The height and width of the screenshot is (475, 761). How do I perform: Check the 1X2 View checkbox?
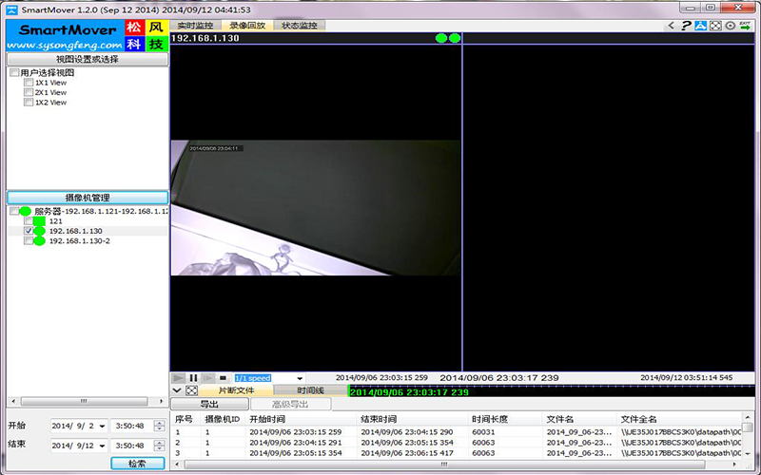[x=29, y=103]
